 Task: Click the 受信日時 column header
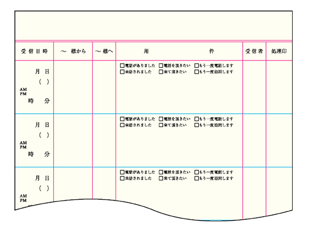(x=34, y=51)
